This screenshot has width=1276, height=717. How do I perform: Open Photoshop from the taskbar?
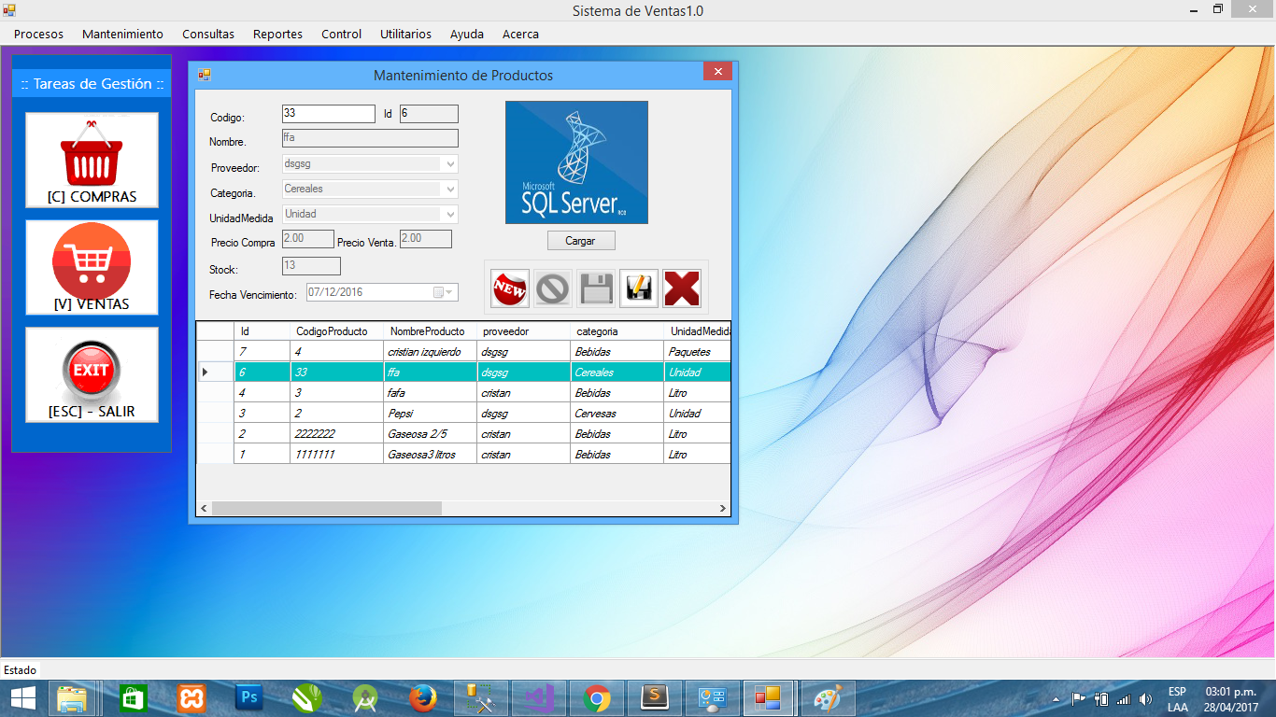(249, 698)
